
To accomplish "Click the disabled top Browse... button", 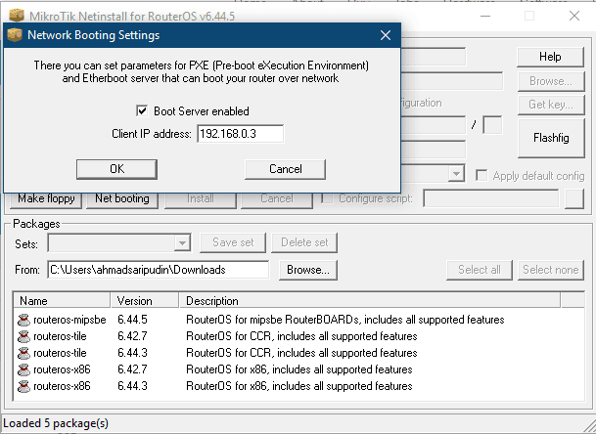I will (x=551, y=81).
